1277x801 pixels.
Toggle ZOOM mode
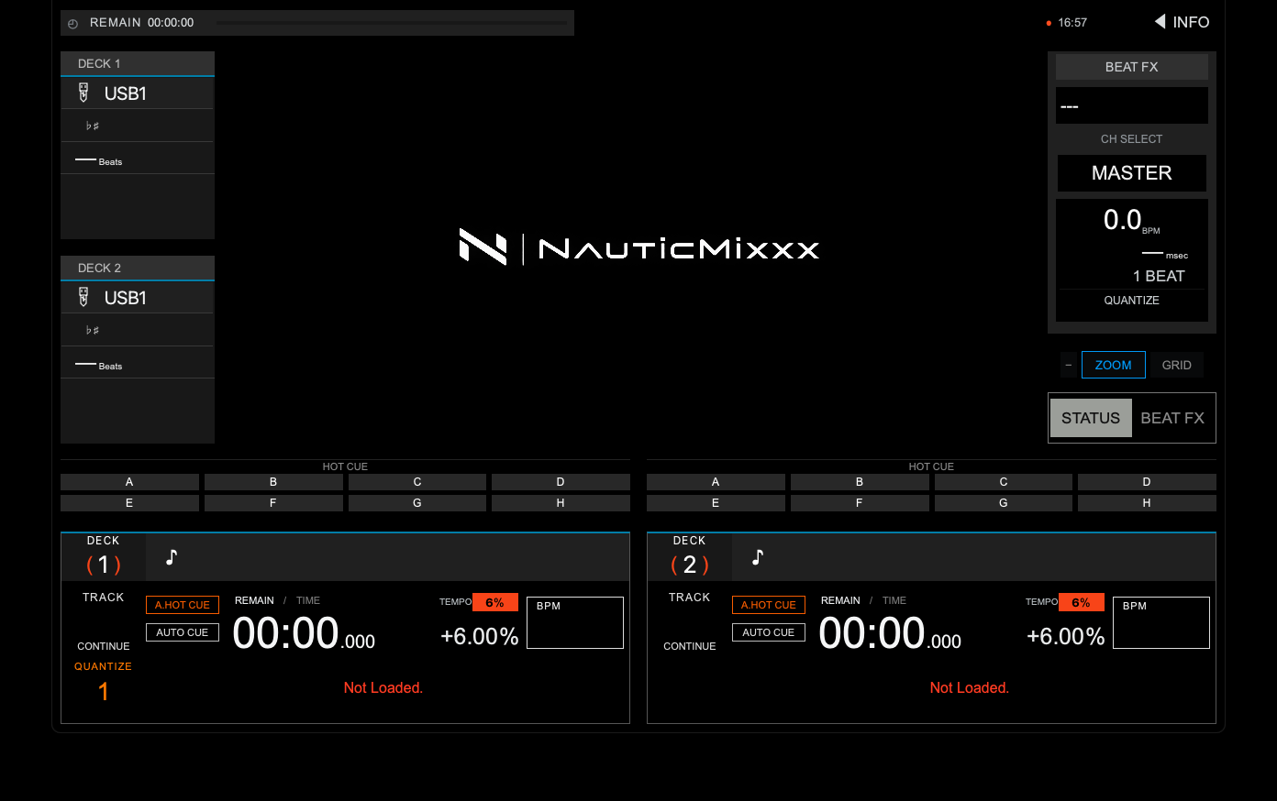click(x=1114, y=365)
